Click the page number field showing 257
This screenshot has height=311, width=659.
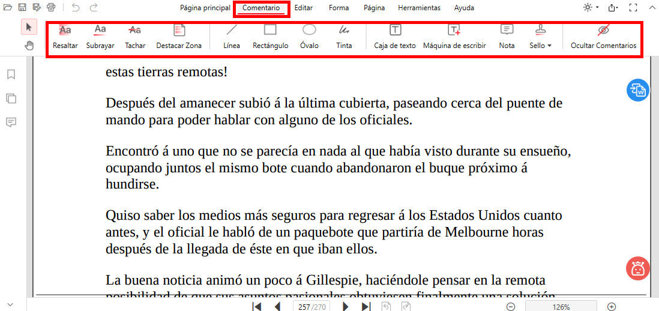(x=311, y=307)
